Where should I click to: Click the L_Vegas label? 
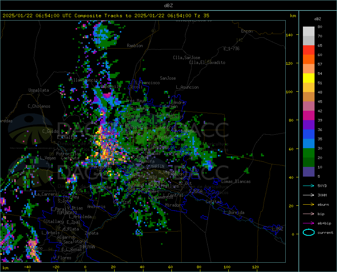48,158
